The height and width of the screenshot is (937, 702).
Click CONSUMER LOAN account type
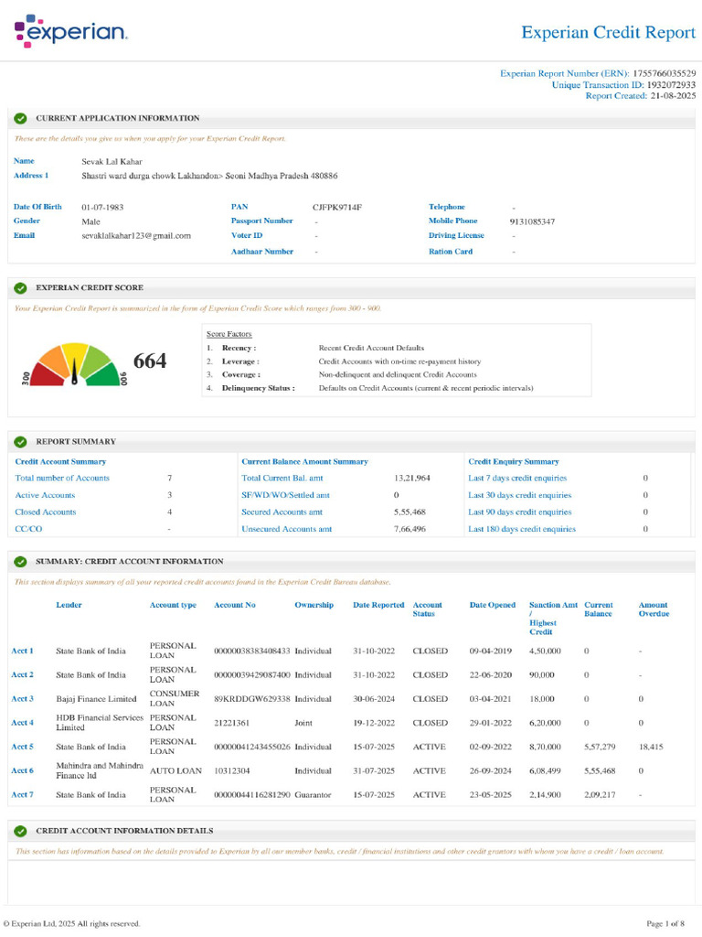point(175,698)
